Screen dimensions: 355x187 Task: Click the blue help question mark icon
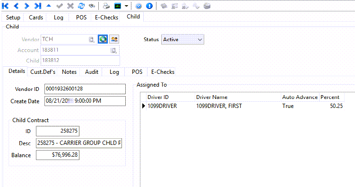(x=139, y=6)
